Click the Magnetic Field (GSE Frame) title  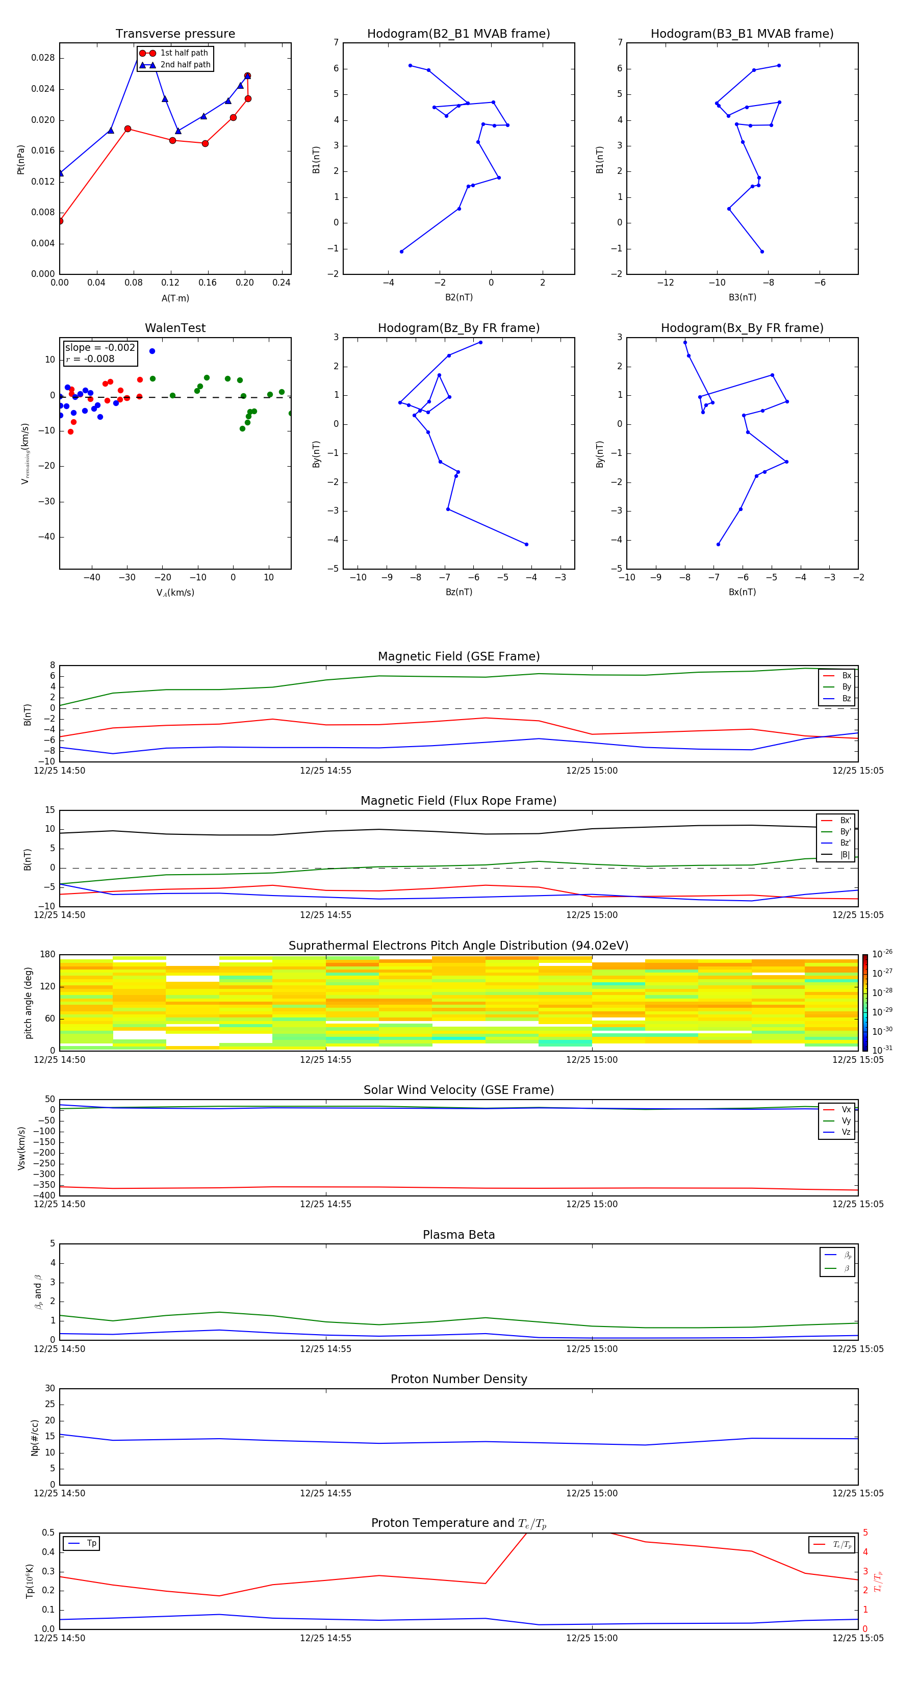pyautogui.click(x=458, y=656)
